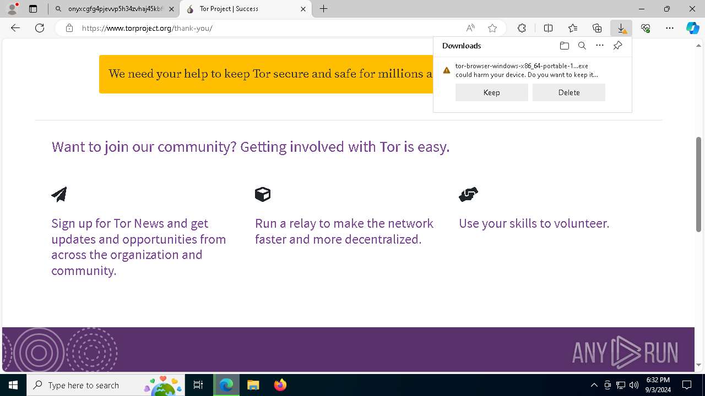Open the Windows Start menu
Viewport: 705px width, 396px height.
pyautogui.click(x=13, y=385)
